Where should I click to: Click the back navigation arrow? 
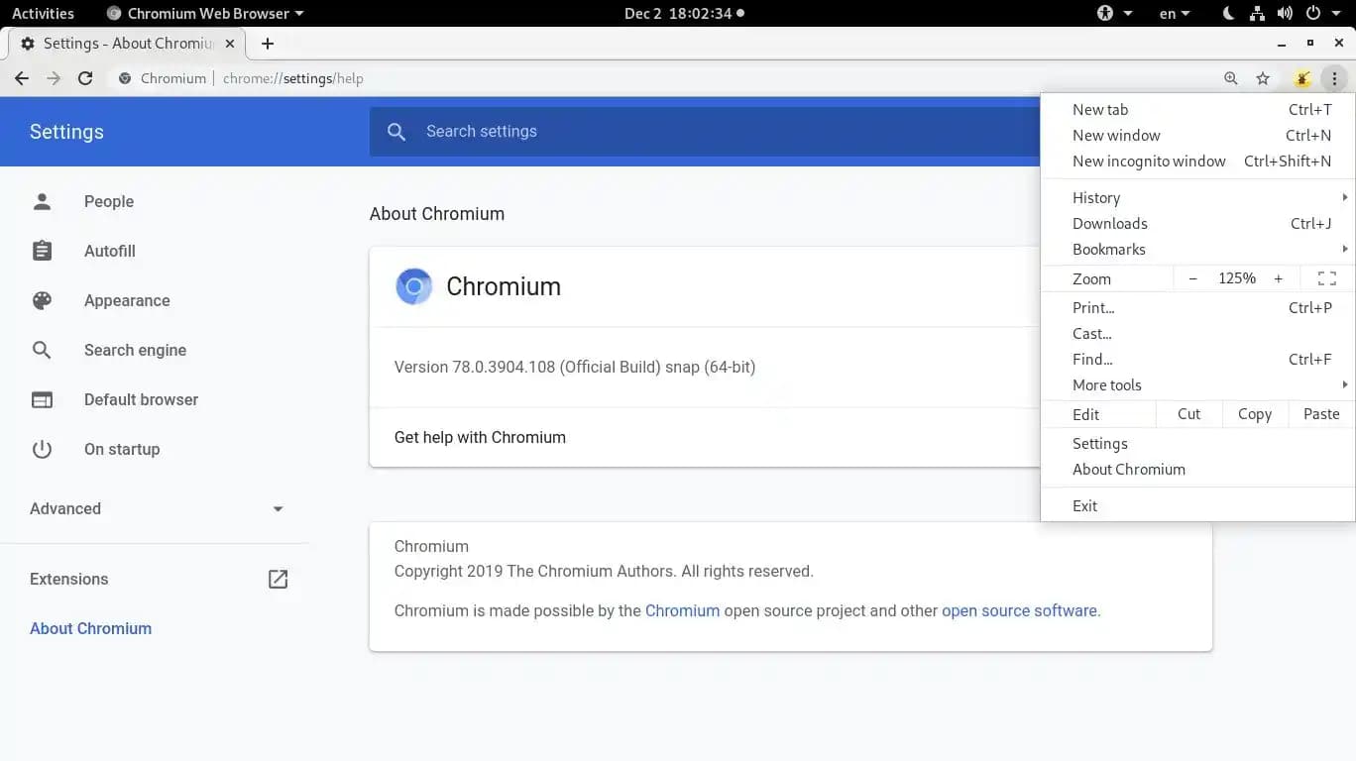point(22,78)
